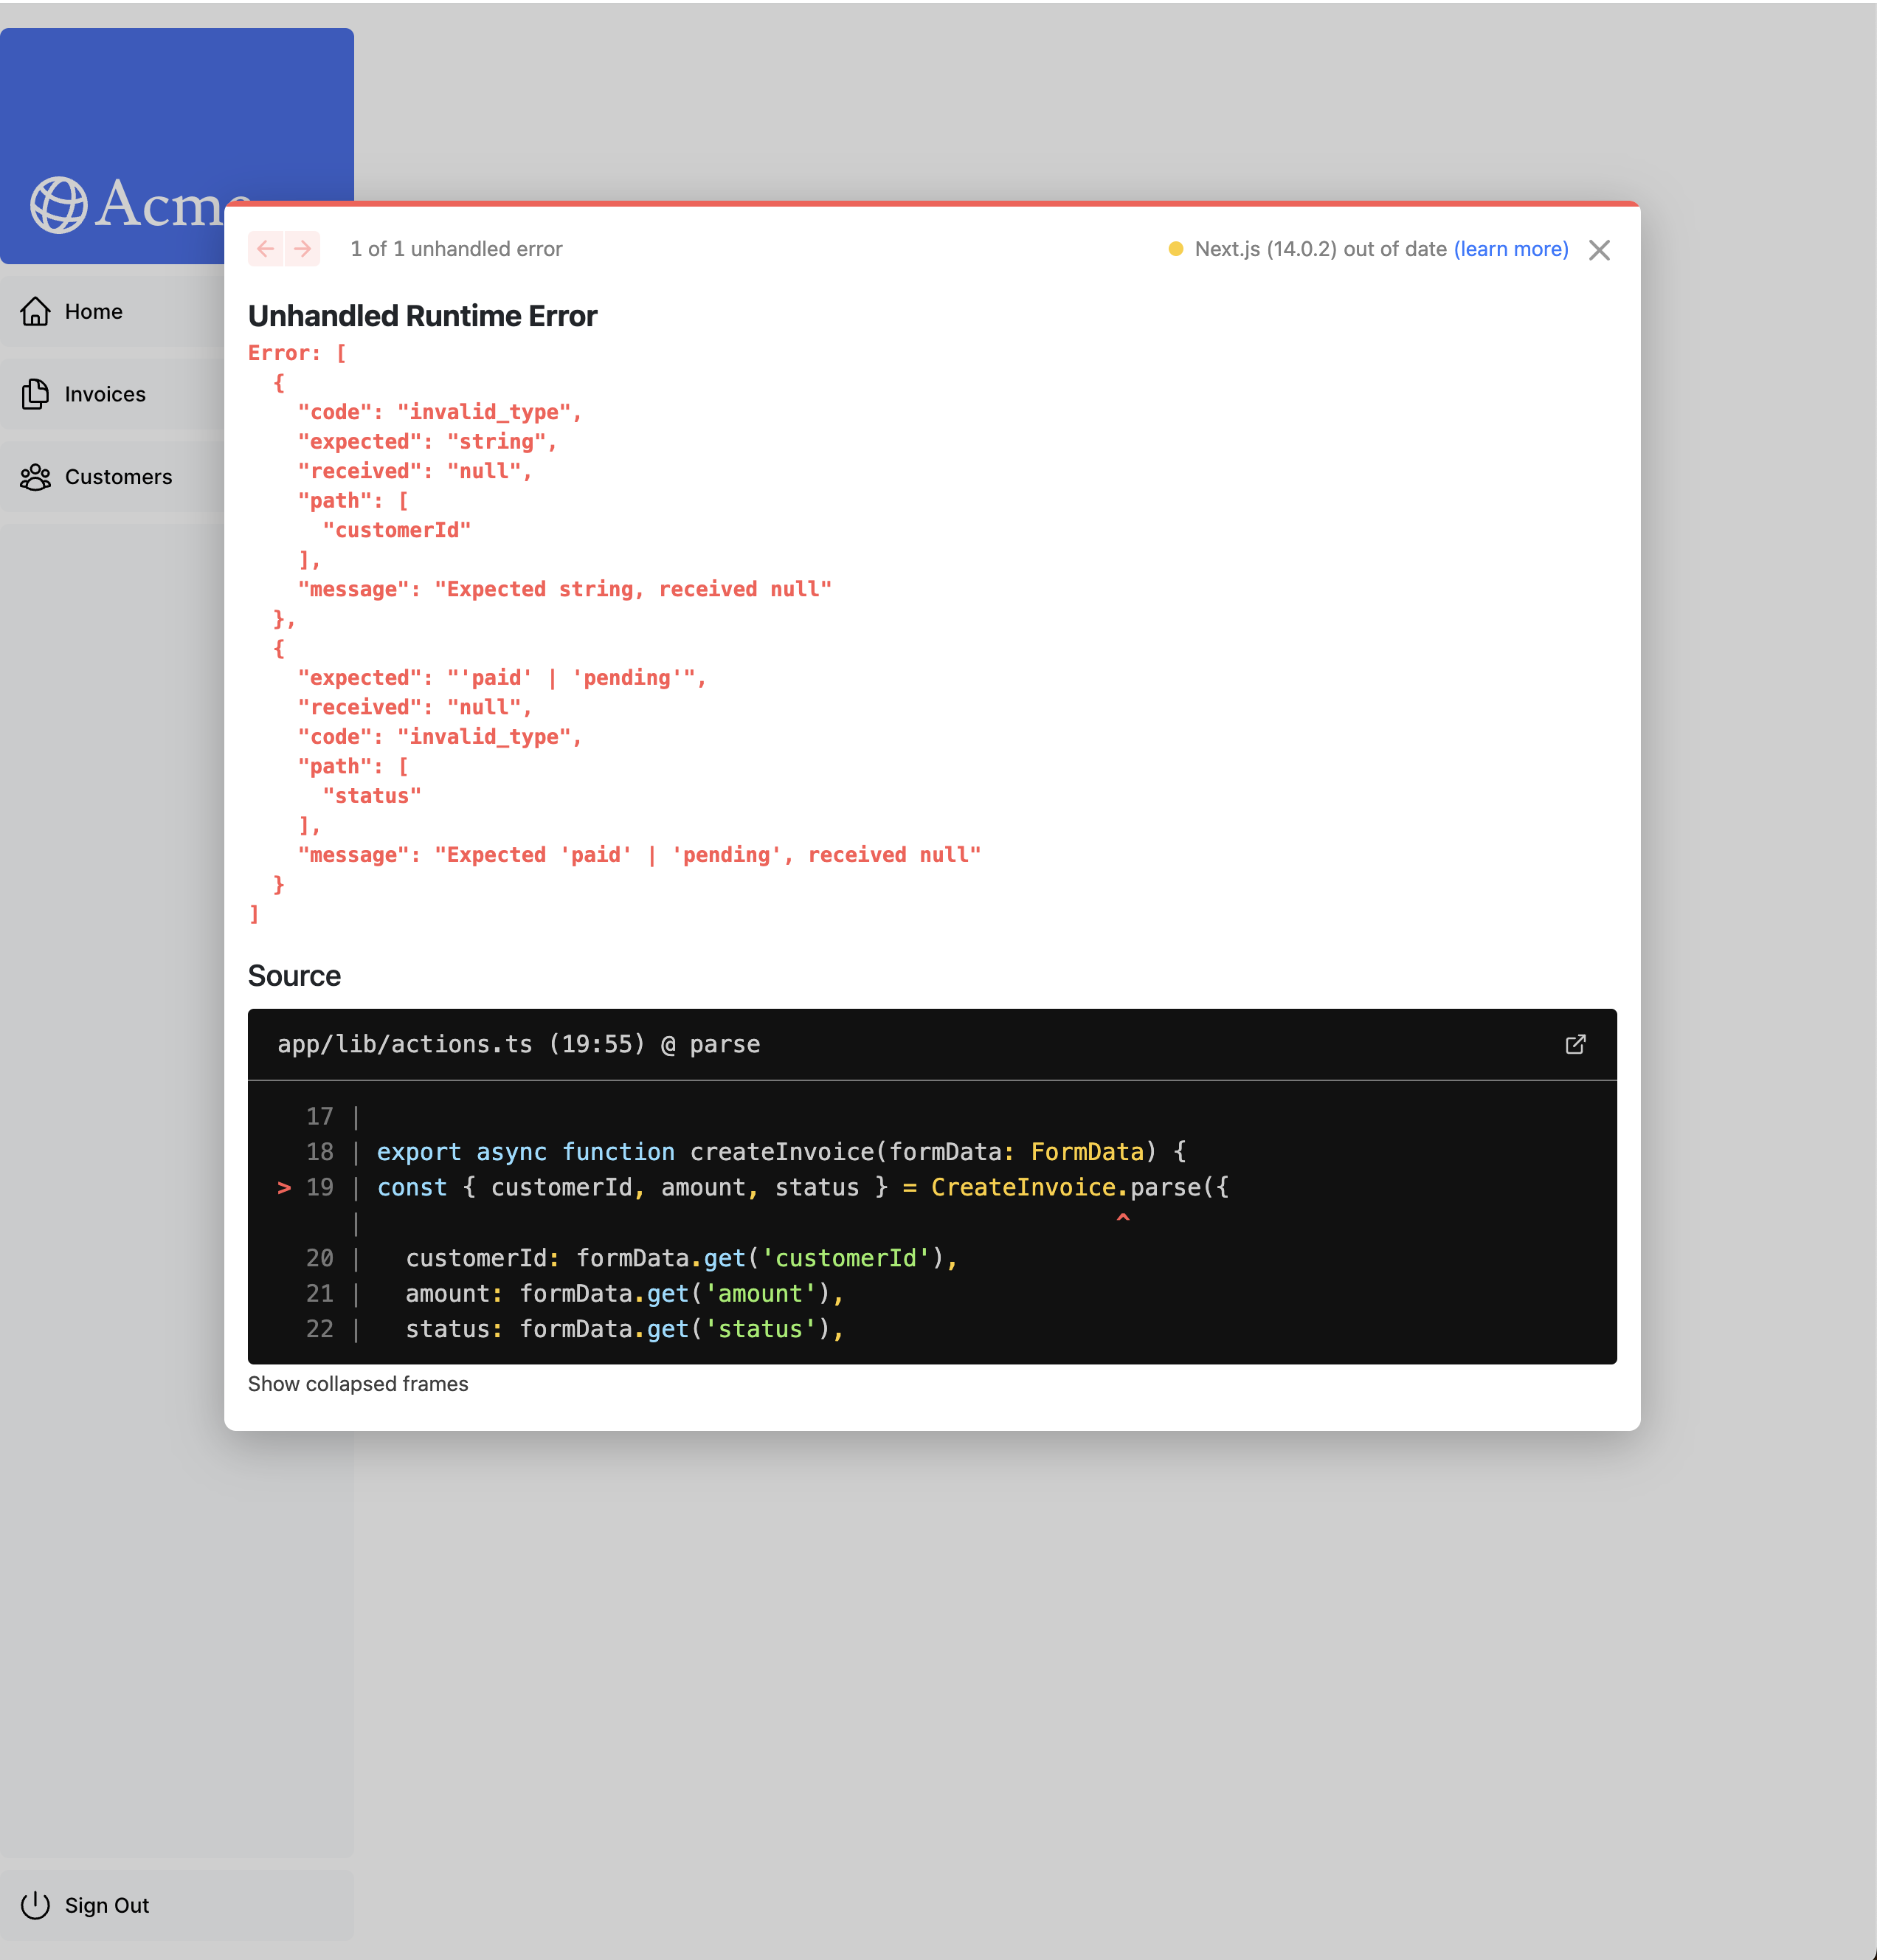Click the previous error arrow button
1877x1960 pixels.
pos(266,249)
